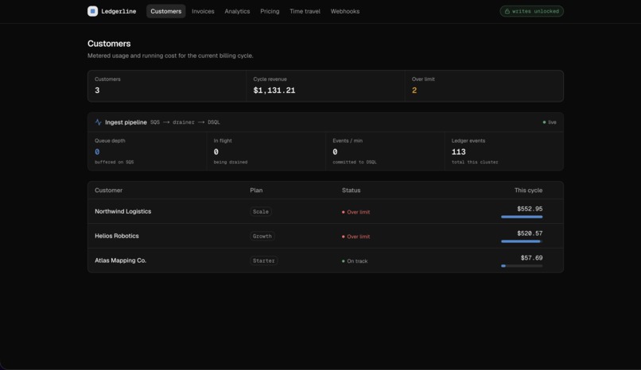Click the red dot beside Northwind's Over limit status
The image size is (641, 370).
pyautogui.click(x=343, y=212)
